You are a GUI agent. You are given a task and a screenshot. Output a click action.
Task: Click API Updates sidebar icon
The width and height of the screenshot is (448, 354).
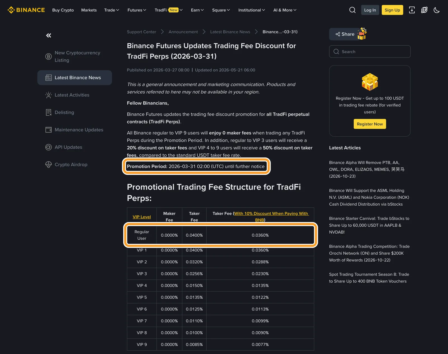pos(48,147)
